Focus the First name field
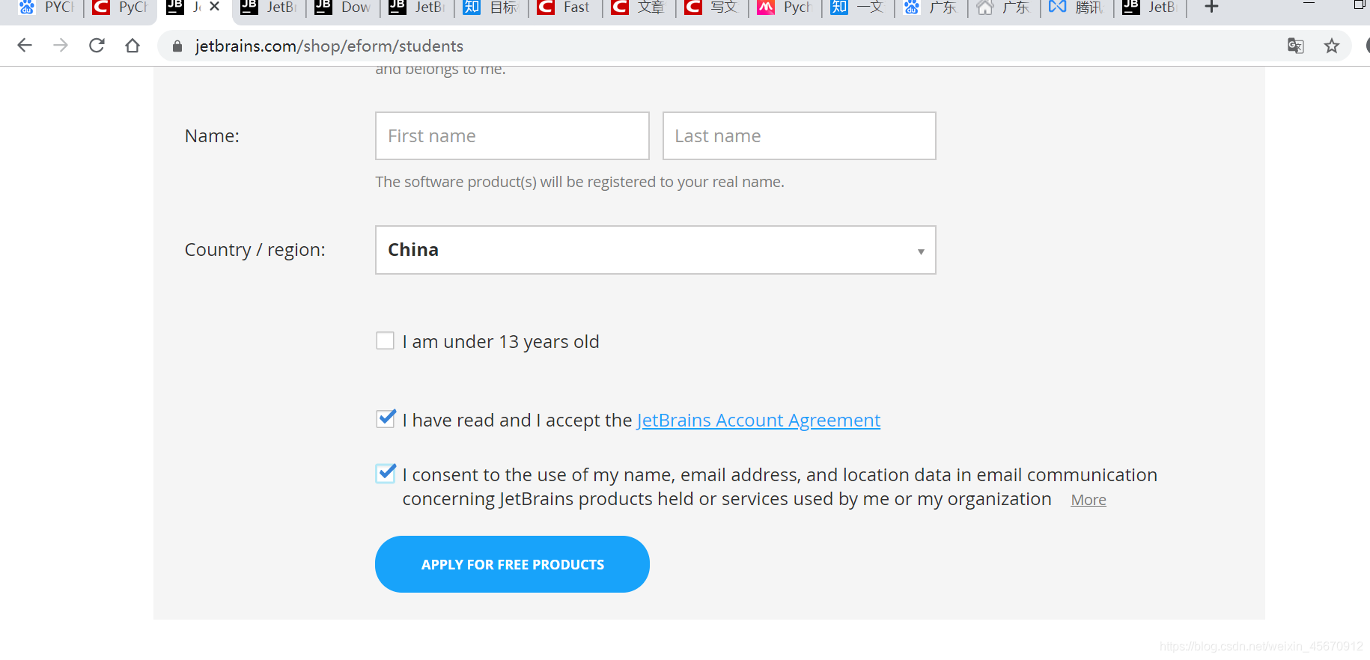Screen dimensions: 1370x660 click(512, 136)
